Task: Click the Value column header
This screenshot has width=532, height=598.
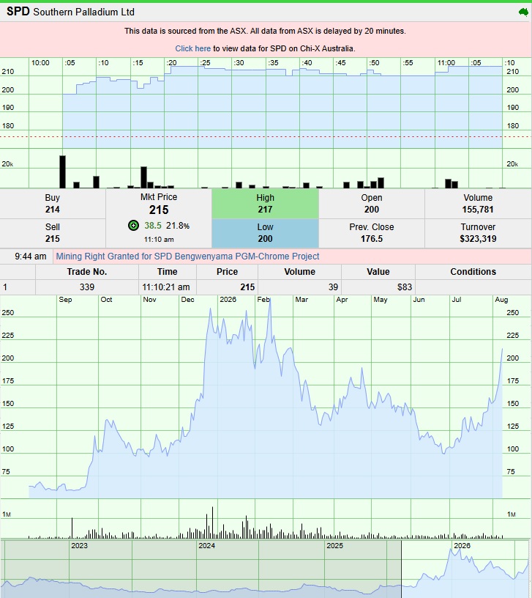Action: 378,272
